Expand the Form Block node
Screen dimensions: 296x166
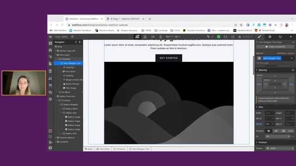[62, 71]
